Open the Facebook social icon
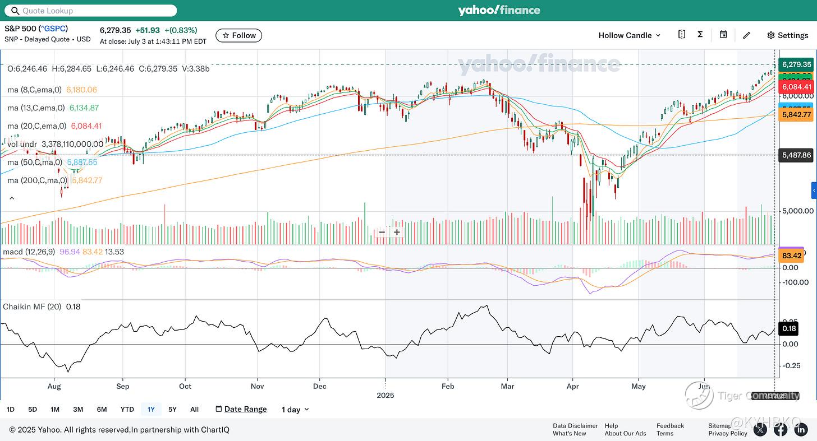 (781, 430)
